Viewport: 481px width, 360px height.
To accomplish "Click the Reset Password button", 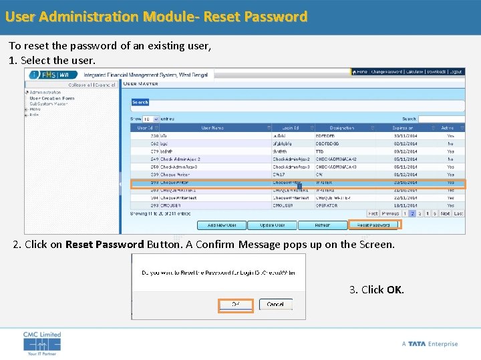I will 373,225.
